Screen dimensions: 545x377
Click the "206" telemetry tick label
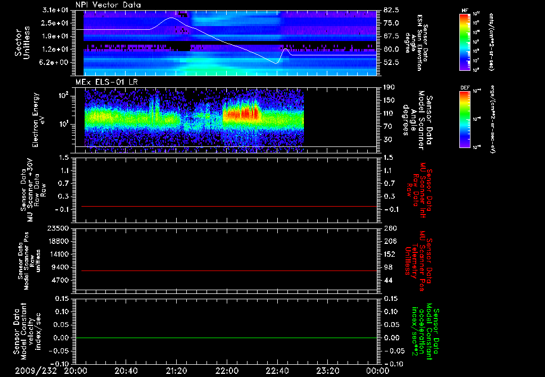[390, 241]
